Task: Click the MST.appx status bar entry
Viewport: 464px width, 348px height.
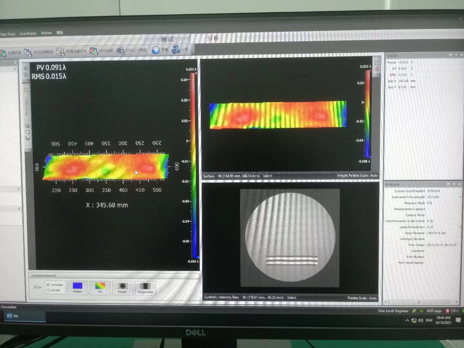Action: (x=434, y=311)
